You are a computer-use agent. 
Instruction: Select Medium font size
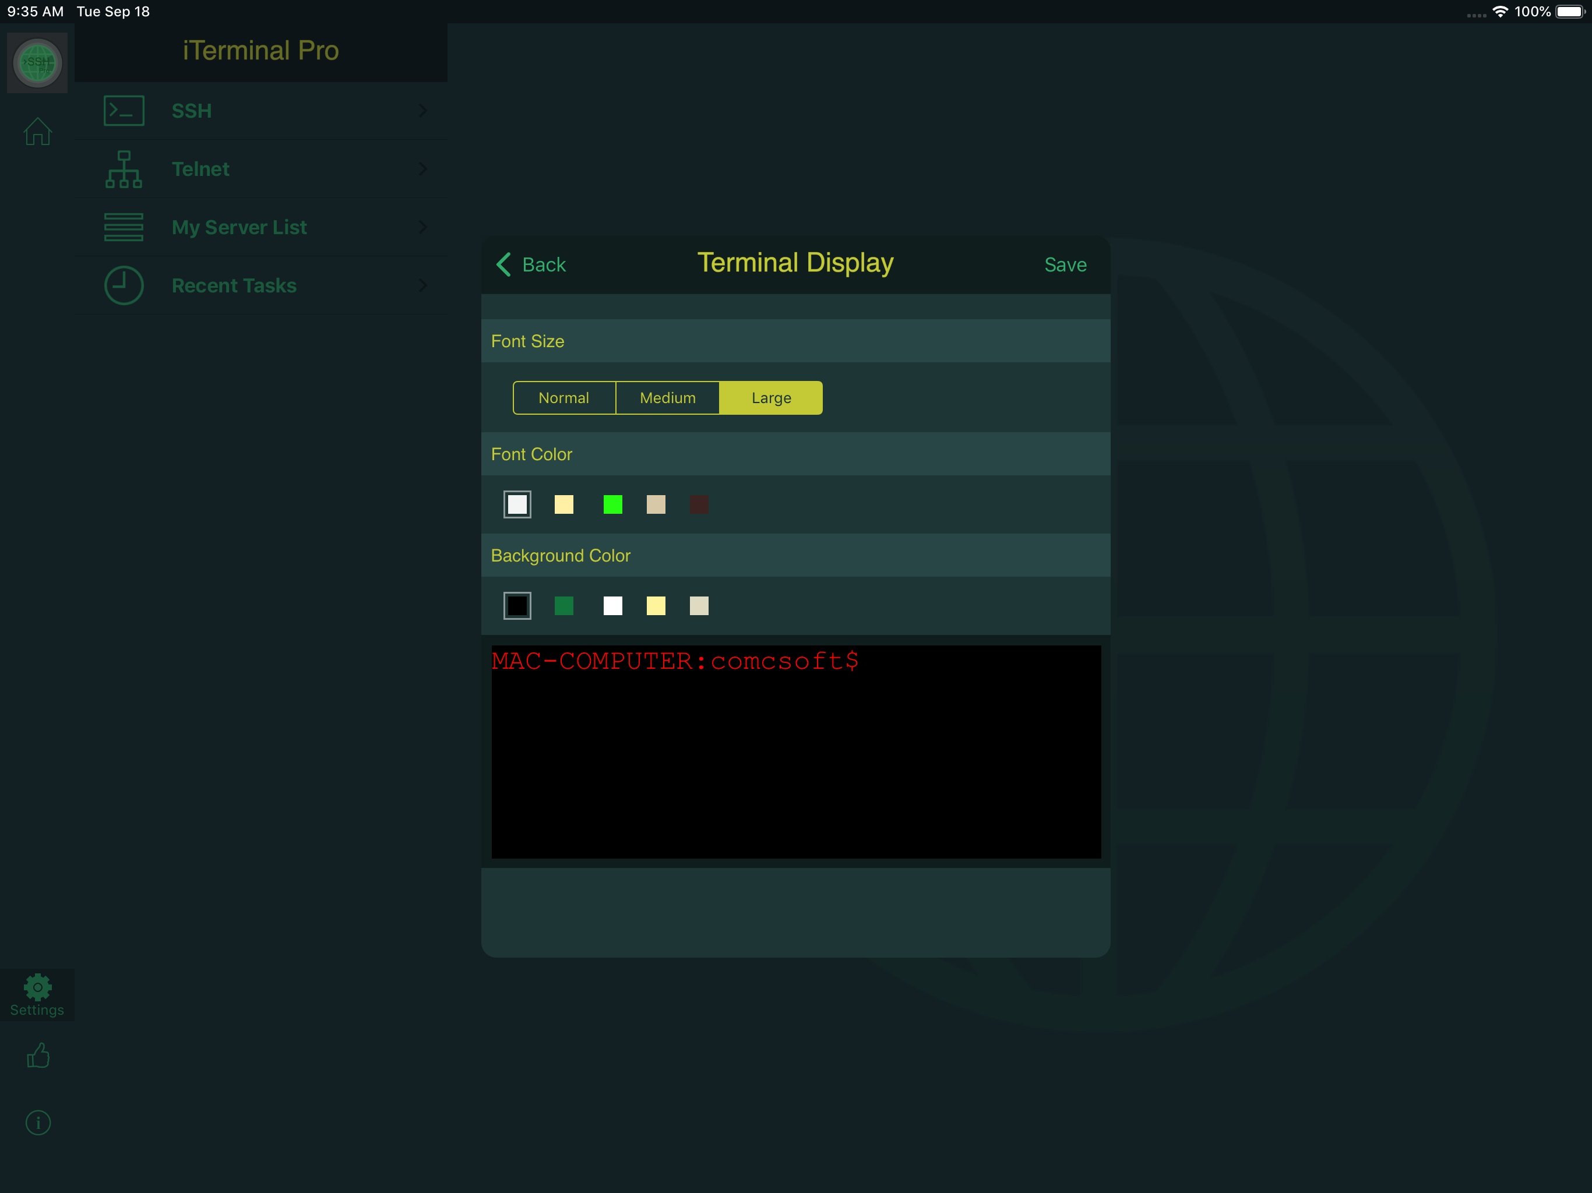667,398
